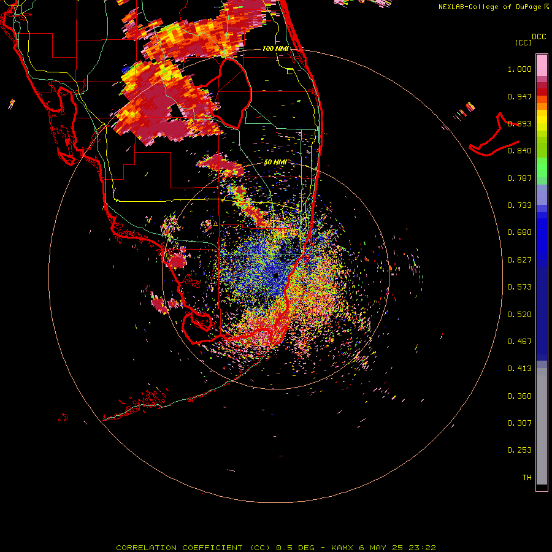Click the 0.573 color scale value
This screenshot has width=552, height=552.
coord(519,287)
